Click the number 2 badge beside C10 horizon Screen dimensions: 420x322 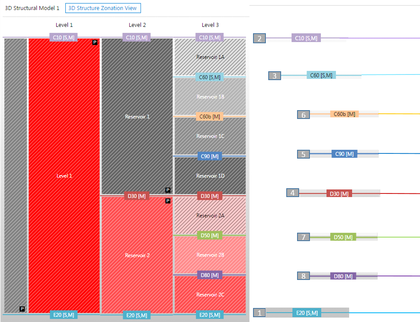(259, 38)
